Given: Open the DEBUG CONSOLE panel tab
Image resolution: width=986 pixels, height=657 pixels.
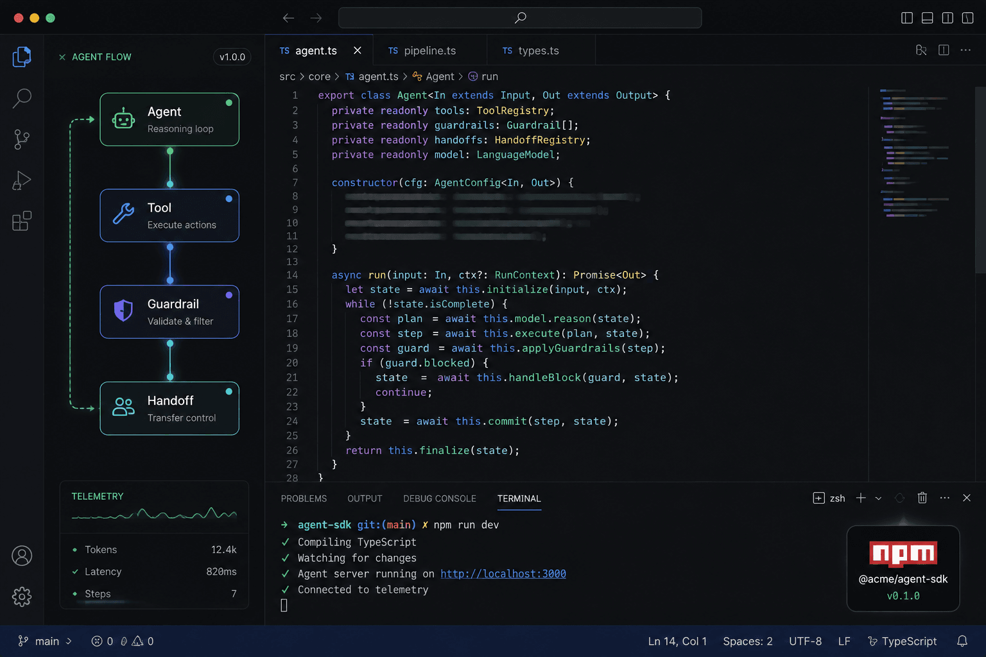Looking at the screenshot, I should [x=440, y=499].
